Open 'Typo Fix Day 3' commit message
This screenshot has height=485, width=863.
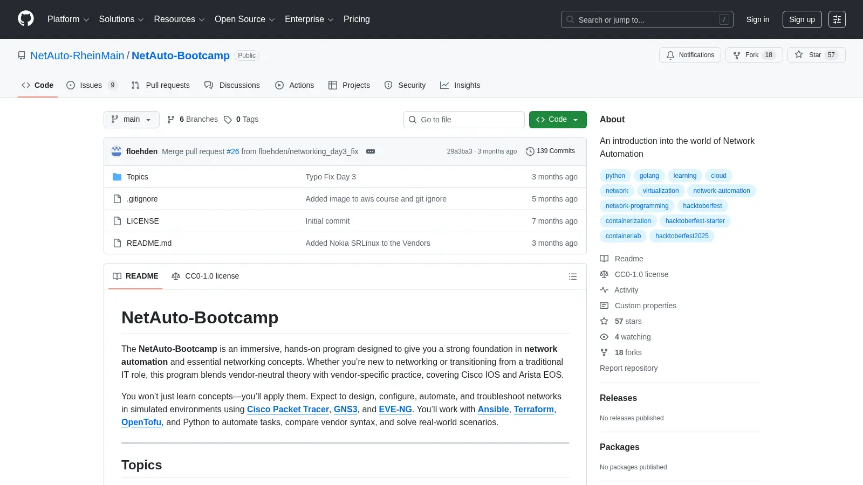pyautogui.click(x=331, y=177)
